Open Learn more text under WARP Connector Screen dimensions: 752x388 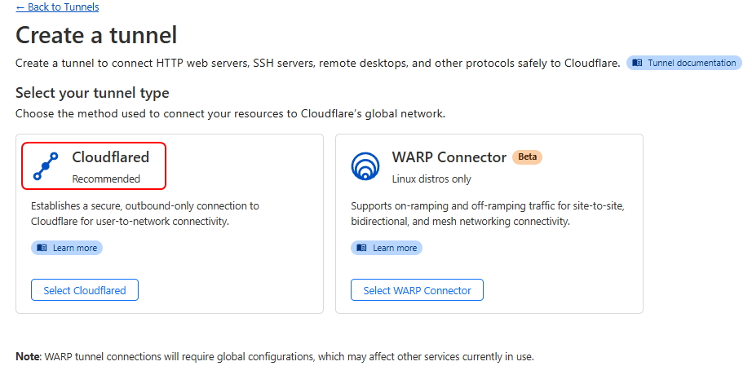coord(395,248)
